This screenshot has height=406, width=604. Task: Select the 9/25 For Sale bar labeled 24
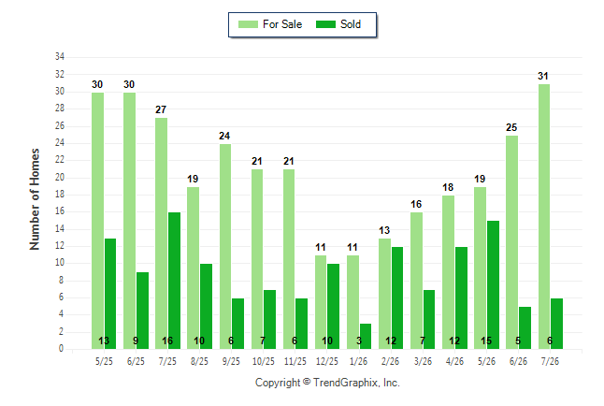[225, 247]
